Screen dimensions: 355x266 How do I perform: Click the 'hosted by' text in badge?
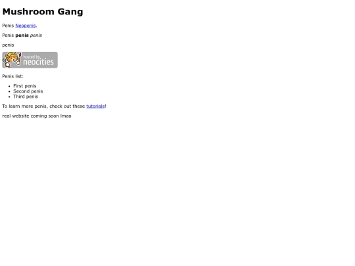32,56
